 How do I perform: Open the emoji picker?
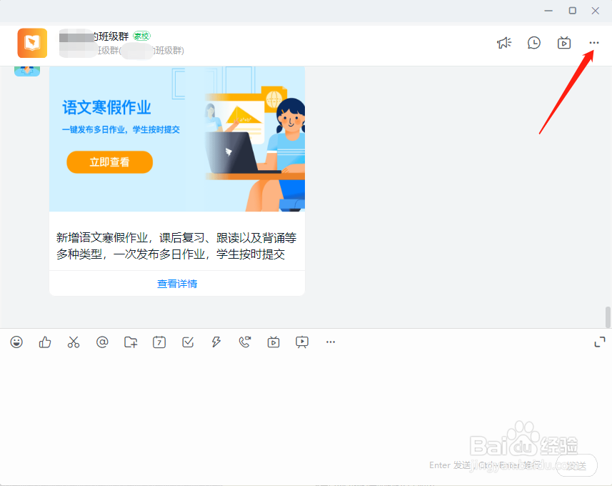point(16,342)
